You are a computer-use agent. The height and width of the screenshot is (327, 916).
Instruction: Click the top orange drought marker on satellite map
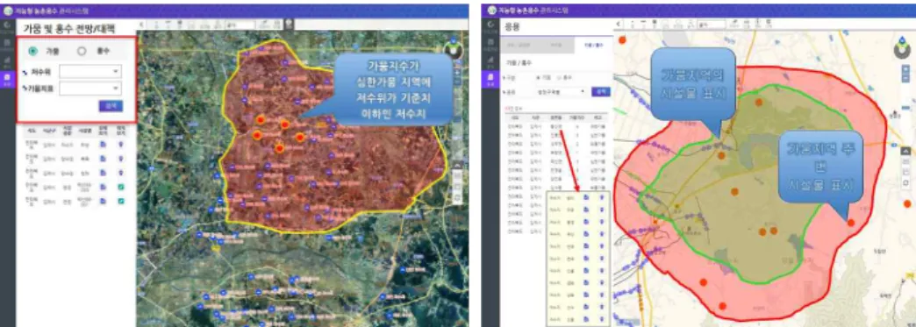pyautogui.click(x=260, y=120)
